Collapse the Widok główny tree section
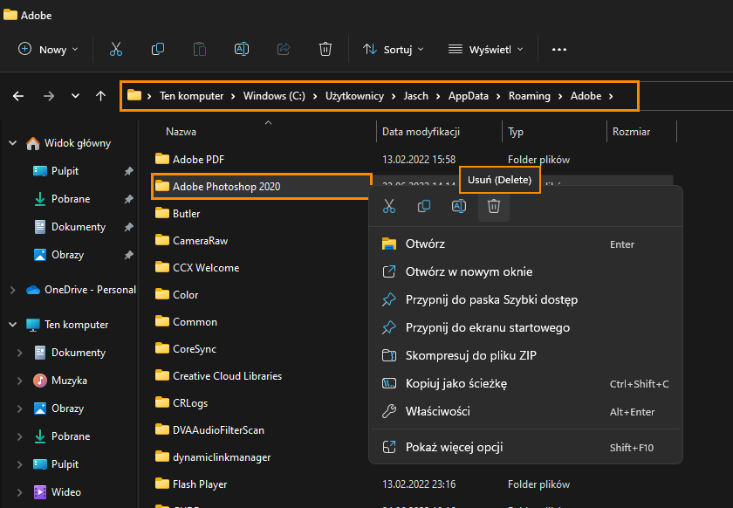The width and height of the screenshot is (733, 508). pos(13,143)
